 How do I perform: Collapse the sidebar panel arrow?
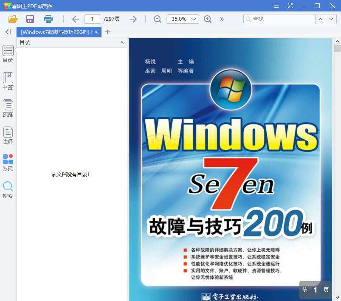click(x=8, y=32)
